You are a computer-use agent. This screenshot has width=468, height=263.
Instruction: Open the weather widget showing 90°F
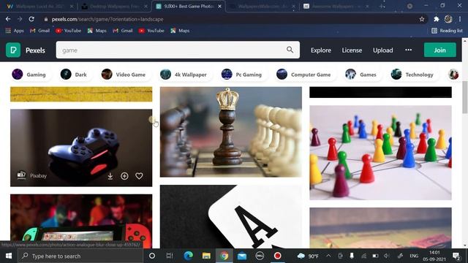tap(309, 256)
